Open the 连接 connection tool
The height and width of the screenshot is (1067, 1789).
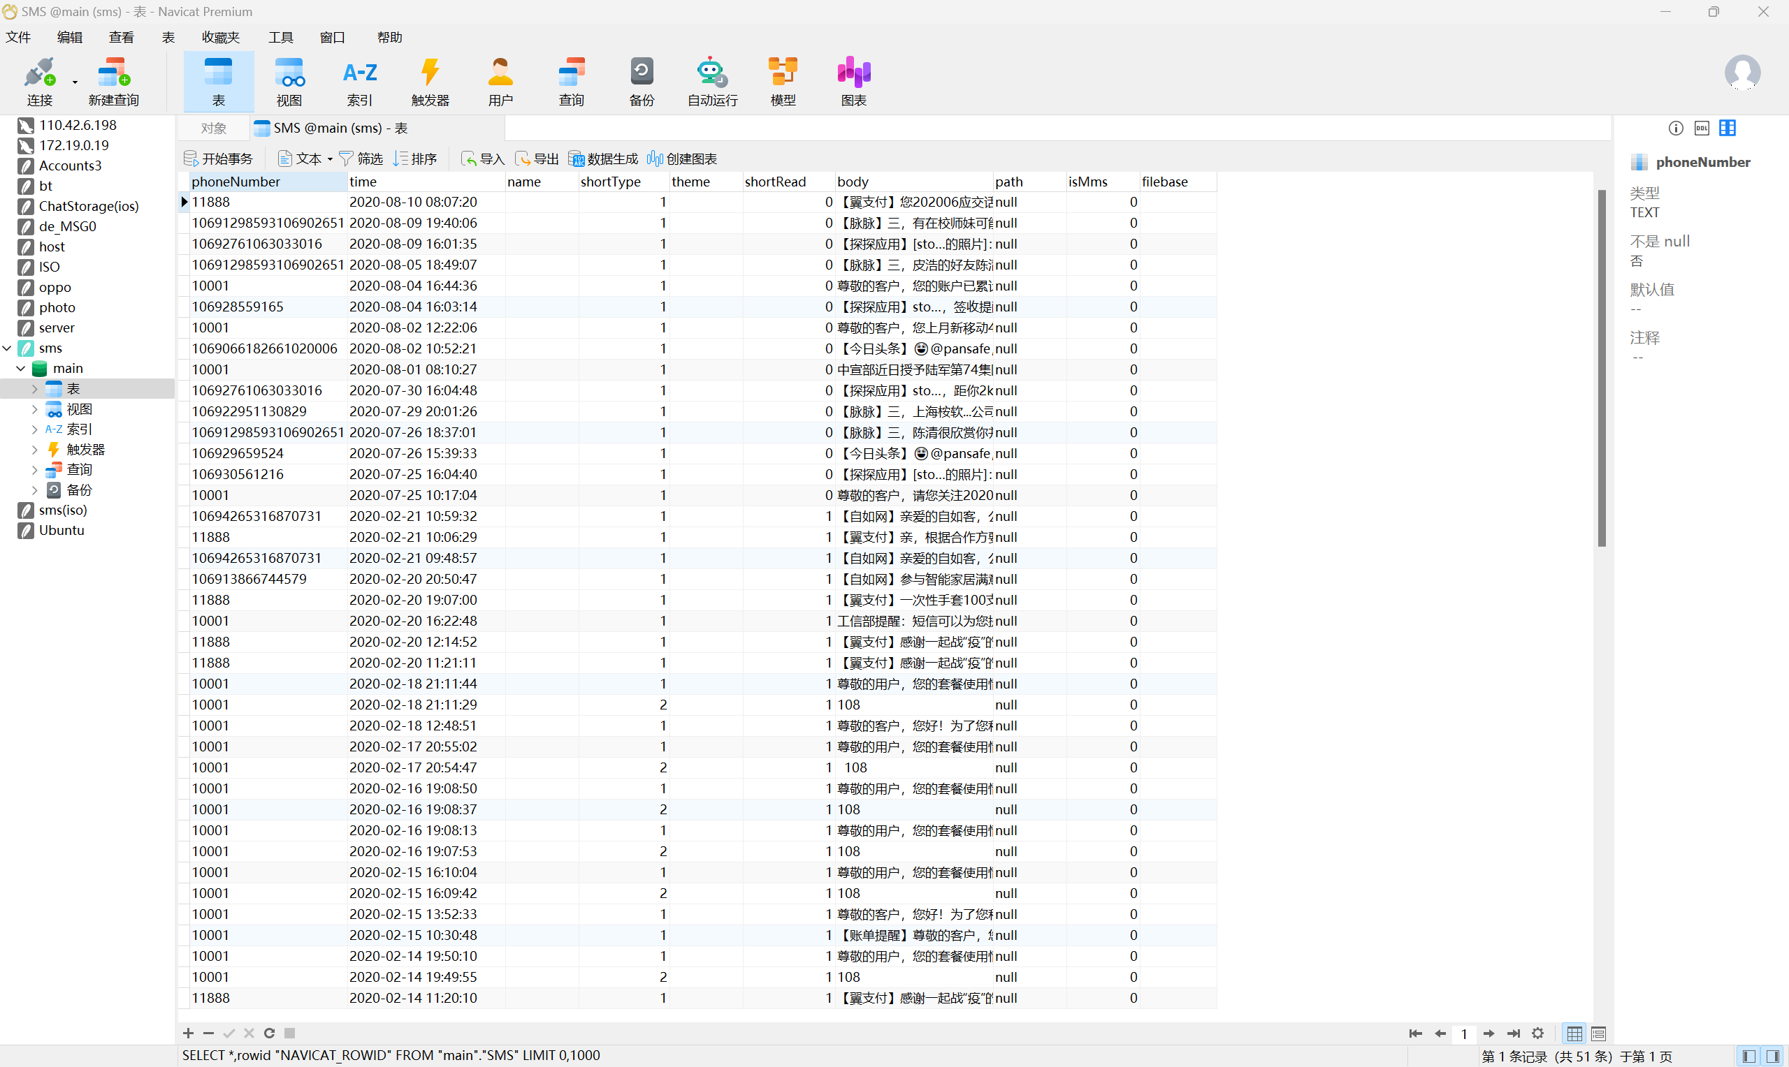coord(39,81)
